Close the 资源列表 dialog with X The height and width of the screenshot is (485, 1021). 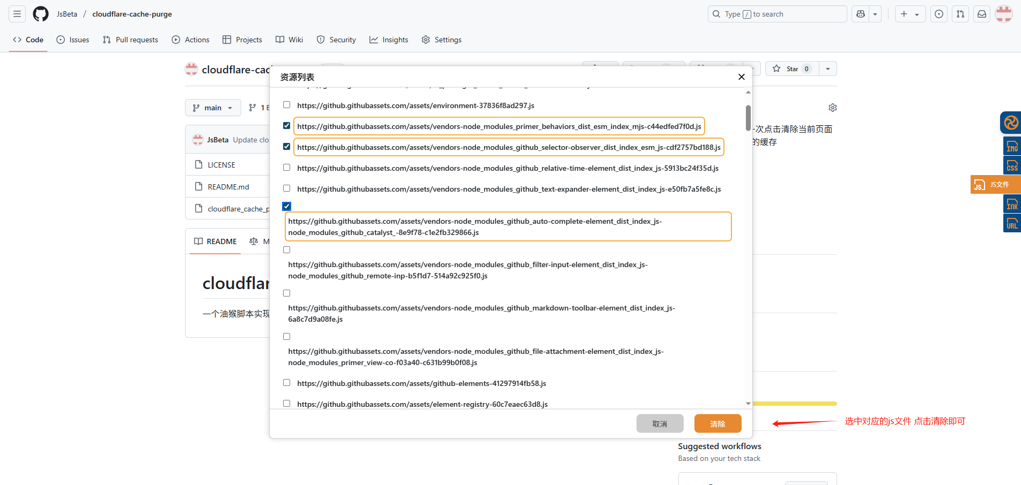click(742, 77)
